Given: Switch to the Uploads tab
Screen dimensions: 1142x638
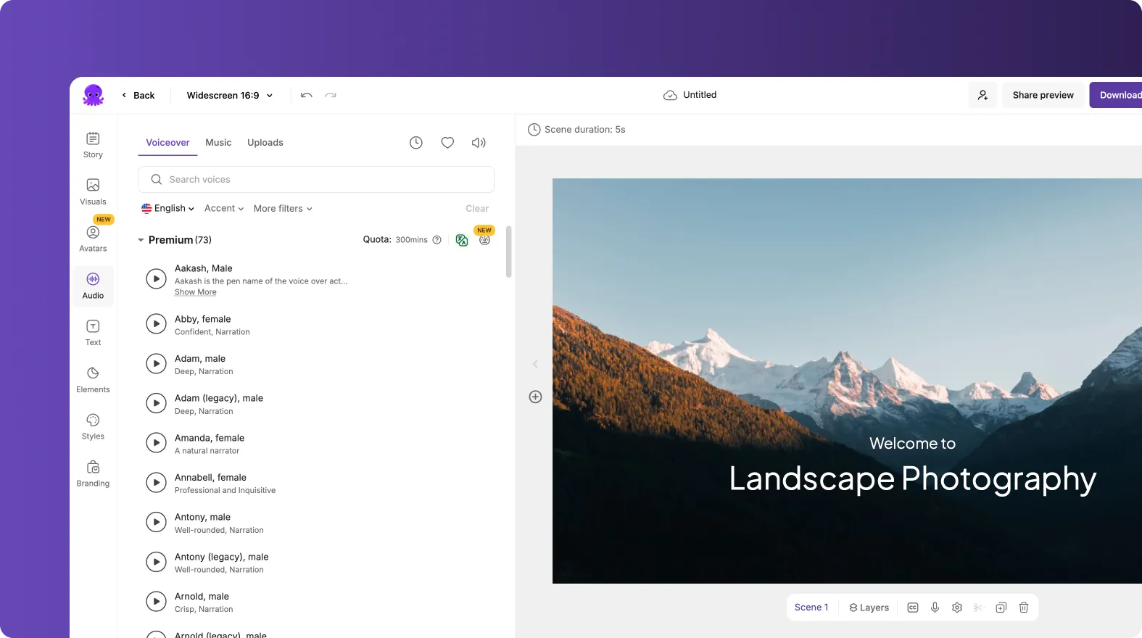Looking at the screenshot, I should (x=265, y=143).
